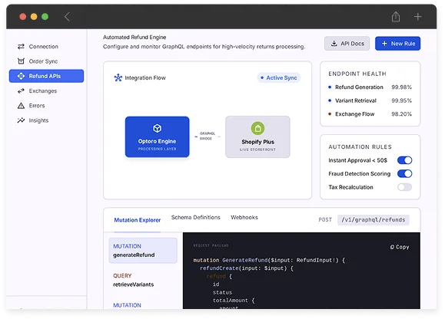Click the POST method label
Screen dimensions: 445x319
click(325, 219)
